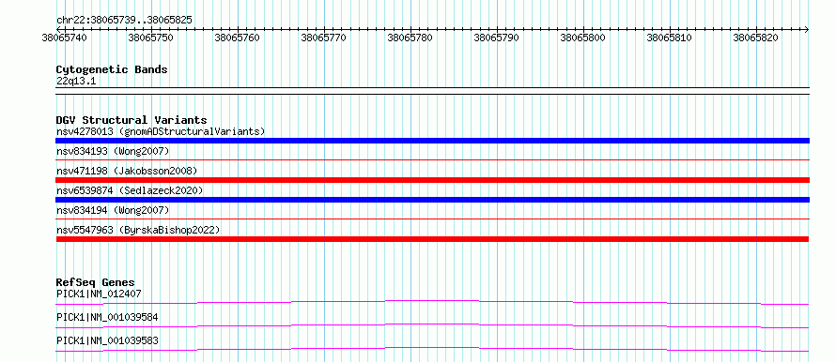The image size is (836, 362).
Task: Select the 22q13.1 band label
Action: (76, 82)
